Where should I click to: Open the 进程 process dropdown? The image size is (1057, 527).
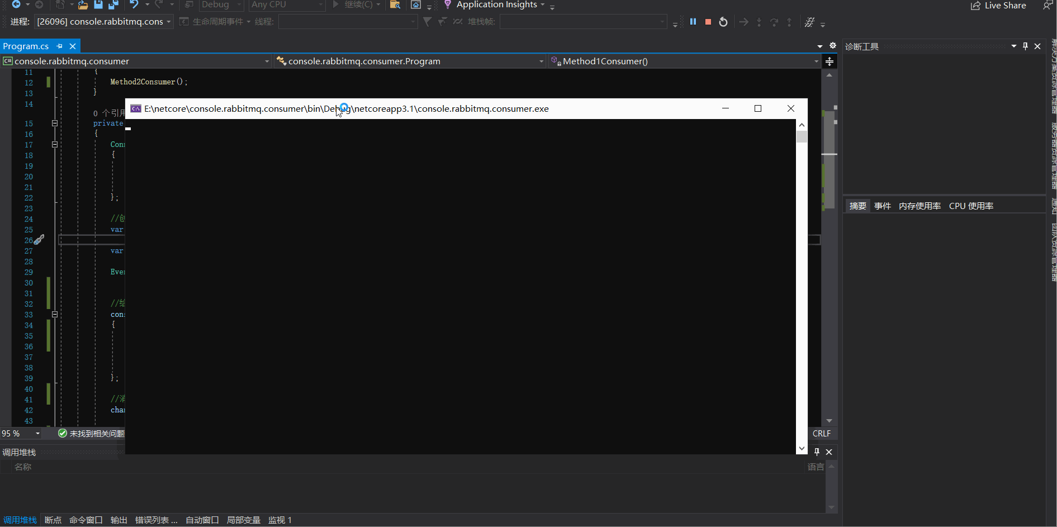[105, 22]
